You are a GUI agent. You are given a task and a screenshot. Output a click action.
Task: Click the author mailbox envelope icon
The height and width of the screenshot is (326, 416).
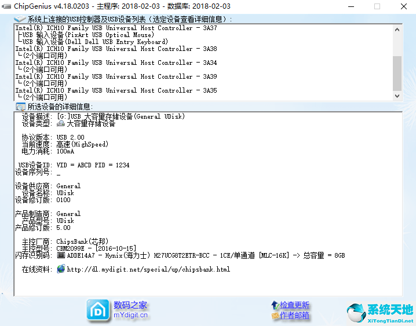tap(275, 316)
